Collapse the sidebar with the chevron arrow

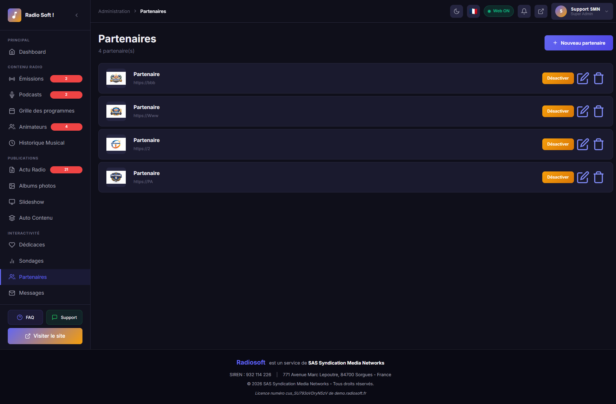point(77,15)
